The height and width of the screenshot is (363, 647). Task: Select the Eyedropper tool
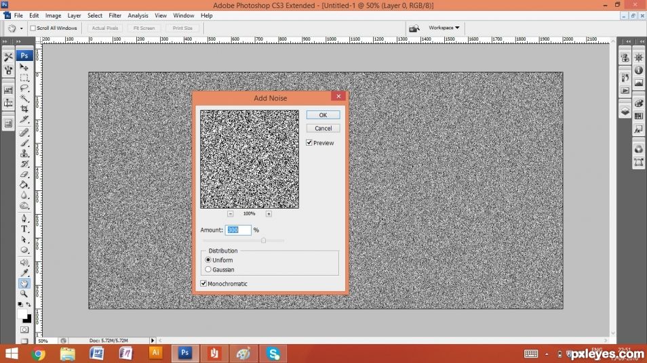(x=24, y=273)
